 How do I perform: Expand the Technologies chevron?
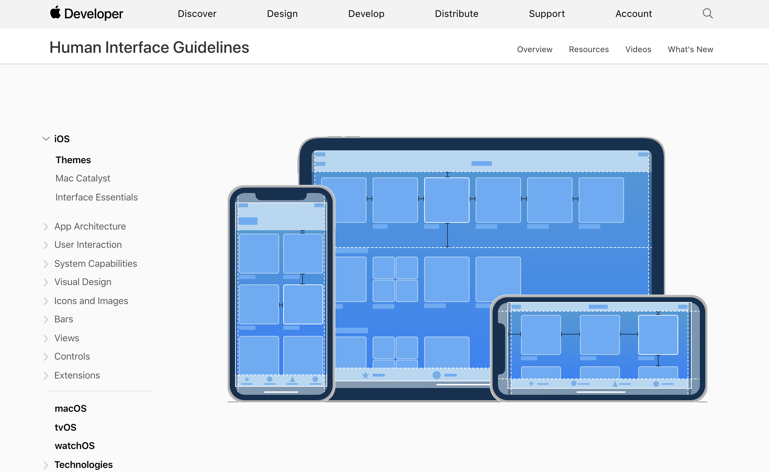46,465
